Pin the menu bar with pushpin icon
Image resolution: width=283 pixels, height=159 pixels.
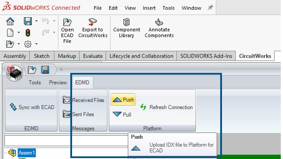coord(210,8)
